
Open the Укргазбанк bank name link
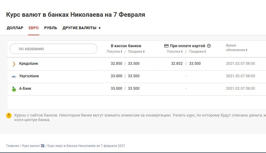click(x=29, y=76)
